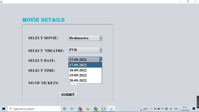Open the network globe tray icon
Screen dimensions: 199x112
[x=167, y=109]
